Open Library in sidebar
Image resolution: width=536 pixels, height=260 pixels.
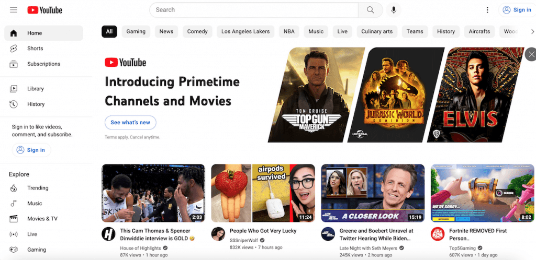pyautogui.click(x=43, y=89)
